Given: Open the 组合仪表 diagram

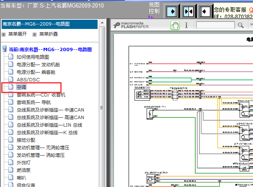Looking at the screenshot, I should pyautogui.click(x=26, y=185).
